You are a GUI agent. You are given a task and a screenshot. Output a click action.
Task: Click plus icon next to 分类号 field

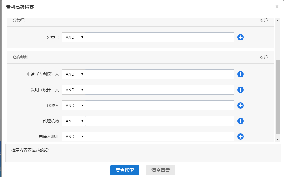coord(240,37)
